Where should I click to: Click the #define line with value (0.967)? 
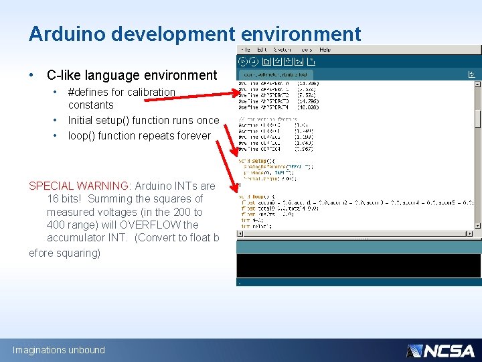[276, 149]
